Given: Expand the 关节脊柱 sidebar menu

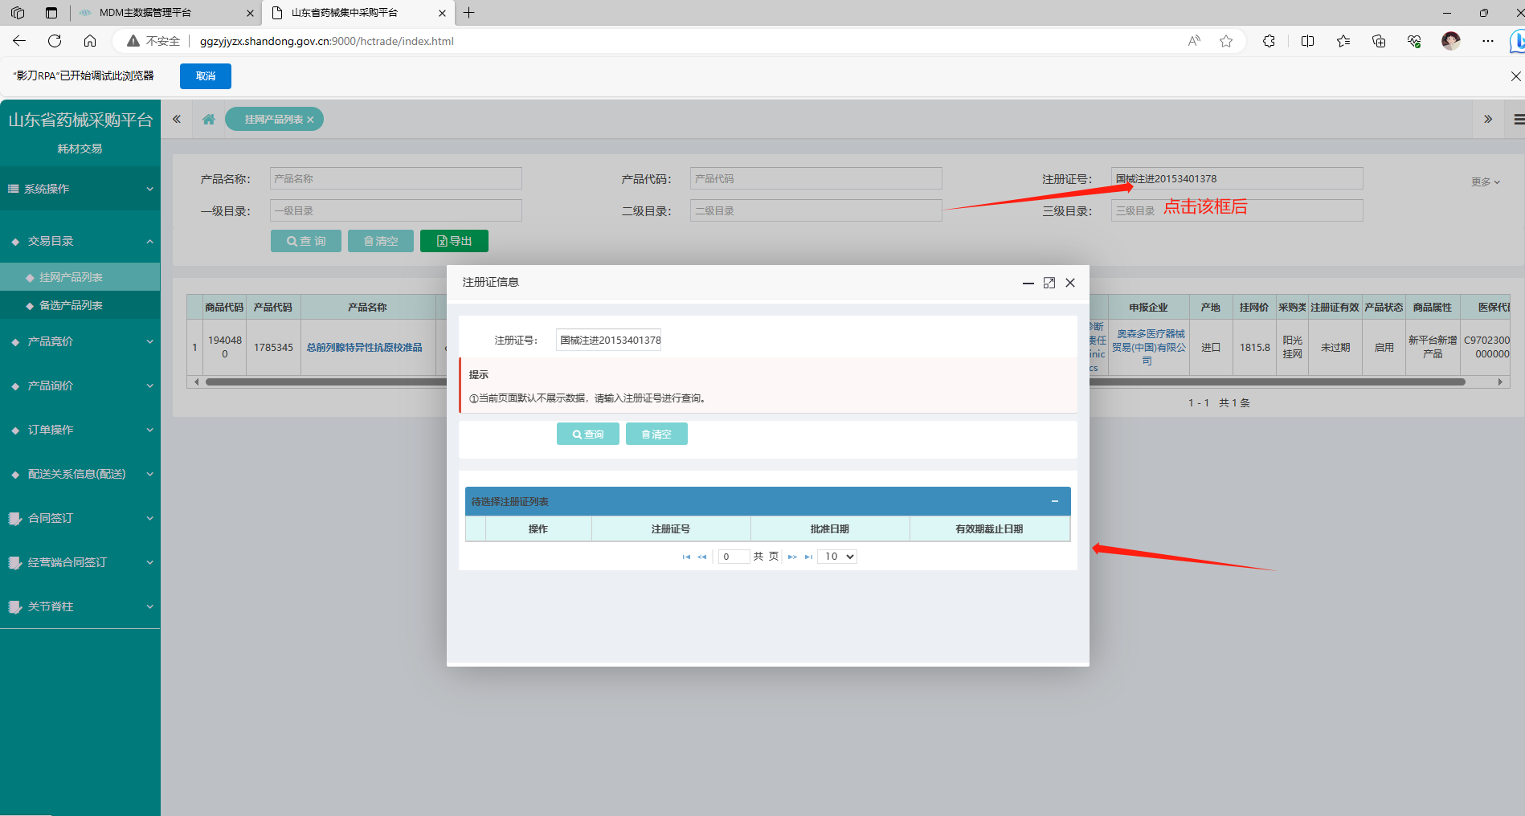Looking at the screenshot, I should pos(80,606).
